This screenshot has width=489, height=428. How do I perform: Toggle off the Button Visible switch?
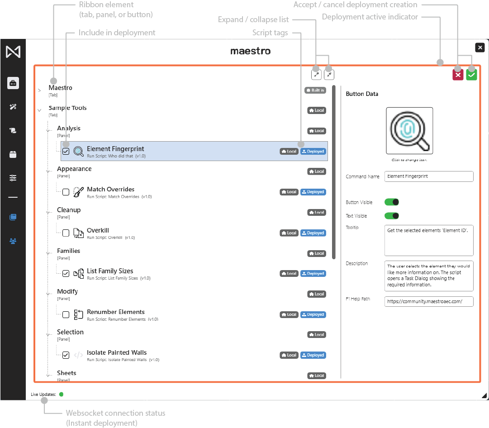[392, 202]
